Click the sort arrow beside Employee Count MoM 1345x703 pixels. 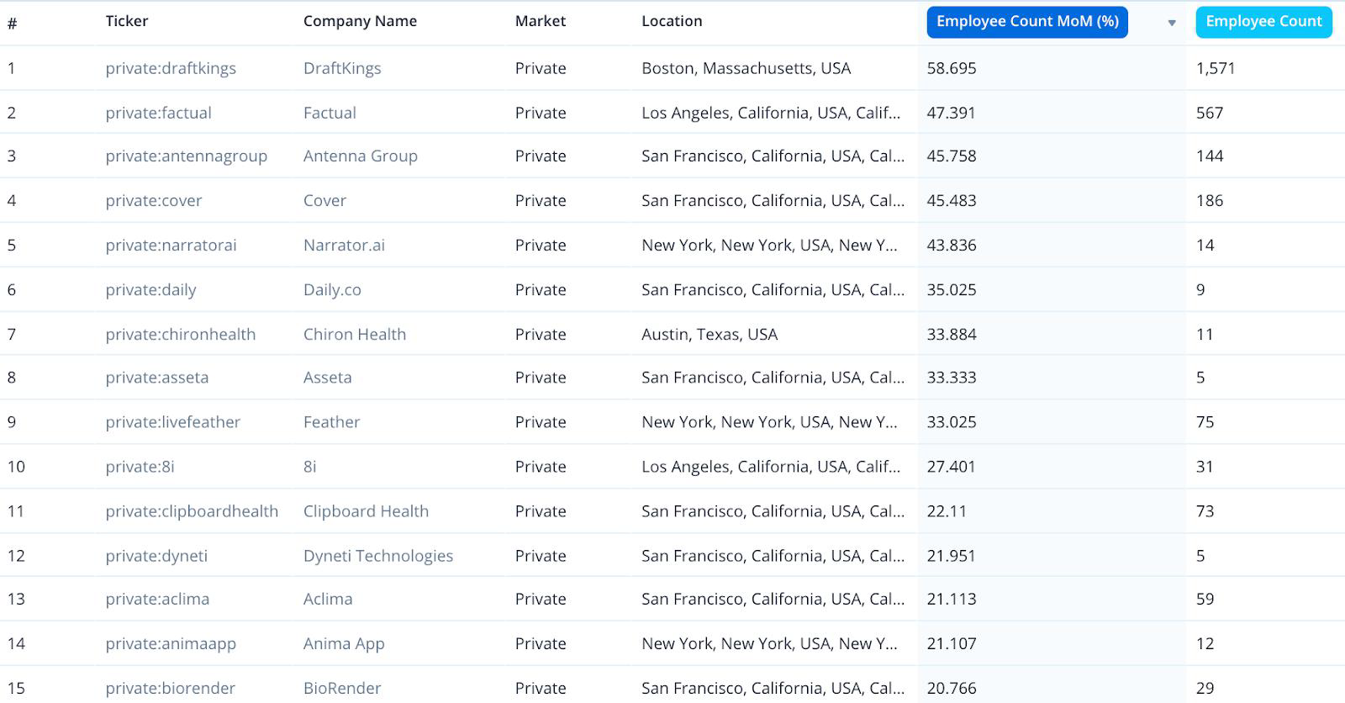[x=1172, y=23]
